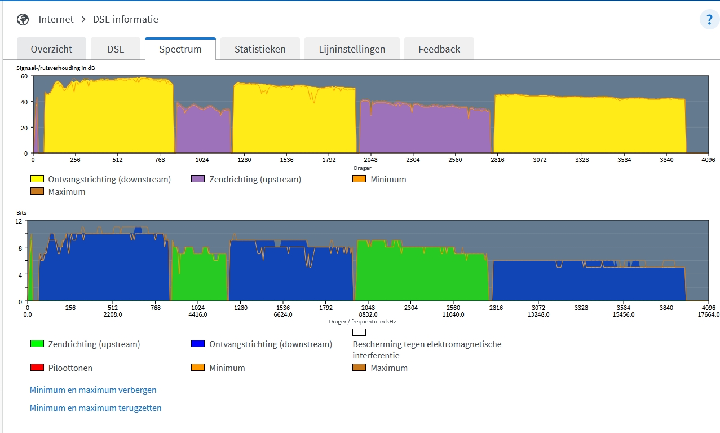Click green Zendrichting swatch in Bits legend
The image size is (720, 433).
tap(37, 344)
